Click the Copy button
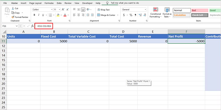 16,13
